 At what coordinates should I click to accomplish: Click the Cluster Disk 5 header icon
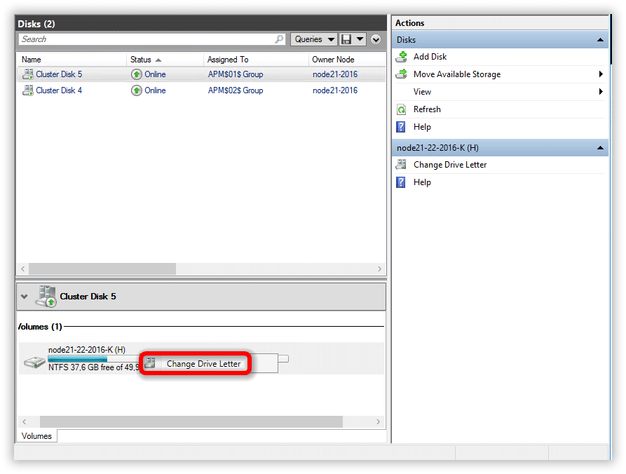(x=46, y=297)
